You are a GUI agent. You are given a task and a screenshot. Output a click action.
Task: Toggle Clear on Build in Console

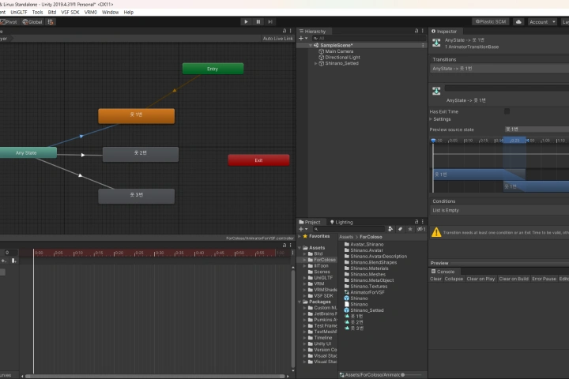click(x=514, y=279)
